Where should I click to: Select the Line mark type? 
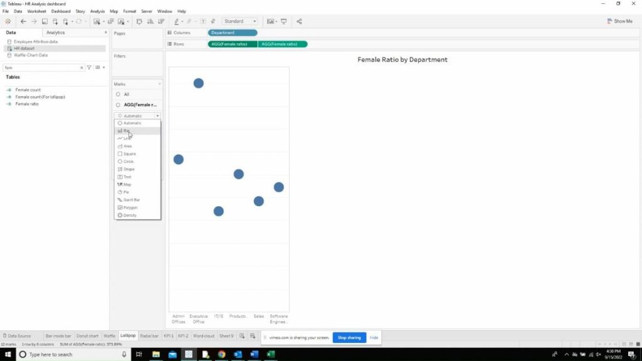pyautogui.click(x=126, y=138)
